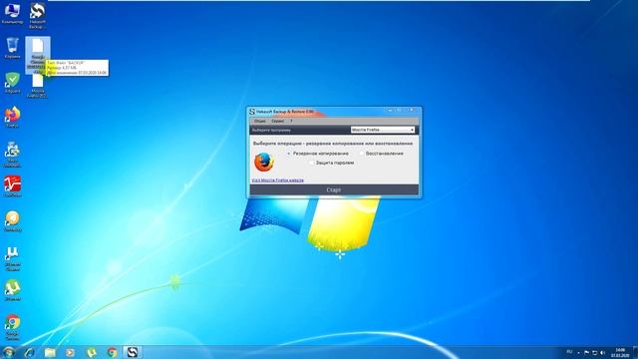Click the Hekasoft S logo in the title bar
This screenshot has height=359, width=638.
(252, 111)
